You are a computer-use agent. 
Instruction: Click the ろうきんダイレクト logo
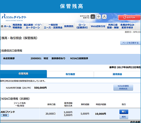tap(14, 17)
